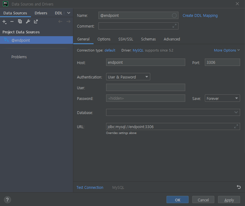Click 'supports since 5.2' text
The width and height of the screenshot is (245, 206).
(x=159, y=50)
